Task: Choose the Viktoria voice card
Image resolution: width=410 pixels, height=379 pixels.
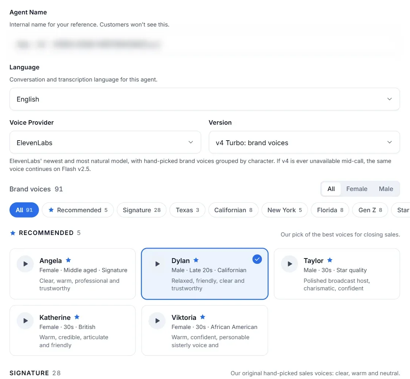Action: tap(205, 330)
